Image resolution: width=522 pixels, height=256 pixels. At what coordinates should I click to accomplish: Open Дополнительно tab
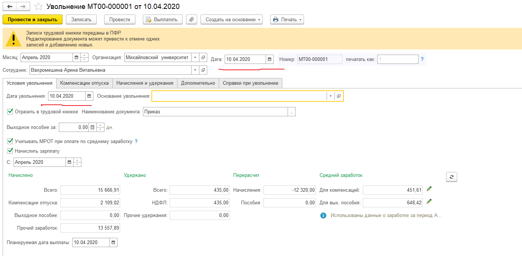[x=198, y=83]
